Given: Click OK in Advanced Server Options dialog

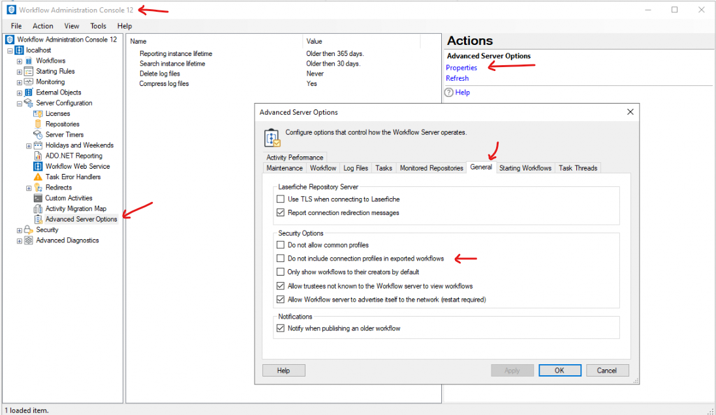Looking at the screenshot, I should (560, 370).
